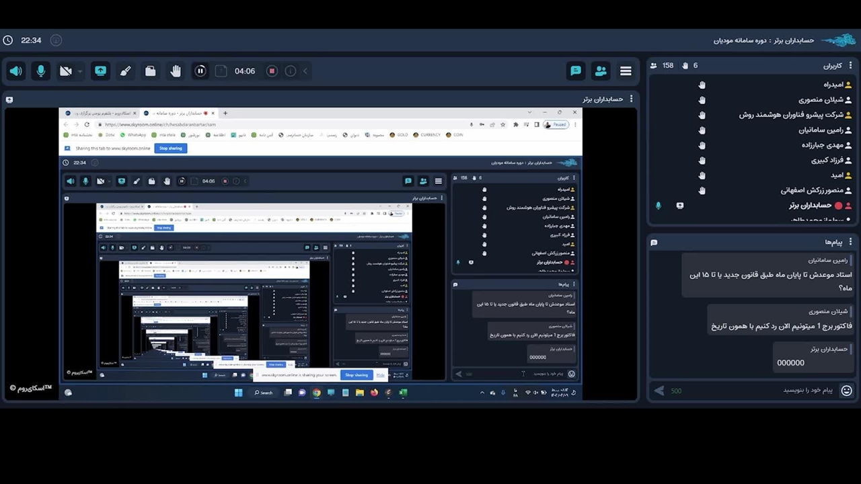
Task: Toggle the chat panel icon
Action: click(576, 71)
